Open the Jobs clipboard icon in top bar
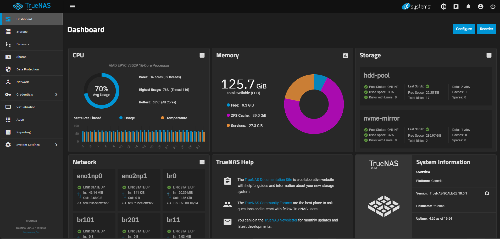Viewport: 500px width, 239px height. pyautogui.click(x=456, y=7)
